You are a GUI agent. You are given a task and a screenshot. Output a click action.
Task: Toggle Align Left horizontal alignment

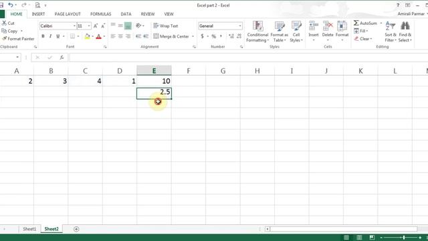113,36
